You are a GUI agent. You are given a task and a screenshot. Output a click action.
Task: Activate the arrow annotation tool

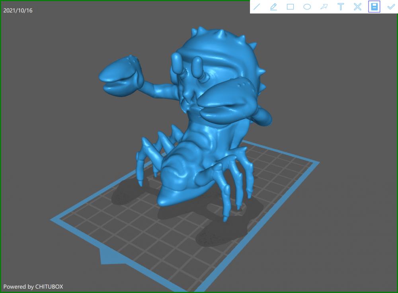(324, 7)
